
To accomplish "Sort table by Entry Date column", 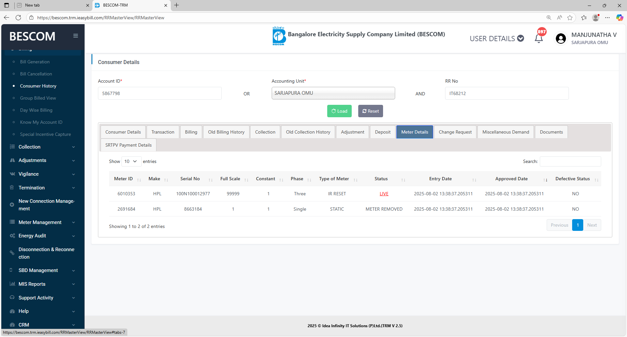I will point(440,179).
